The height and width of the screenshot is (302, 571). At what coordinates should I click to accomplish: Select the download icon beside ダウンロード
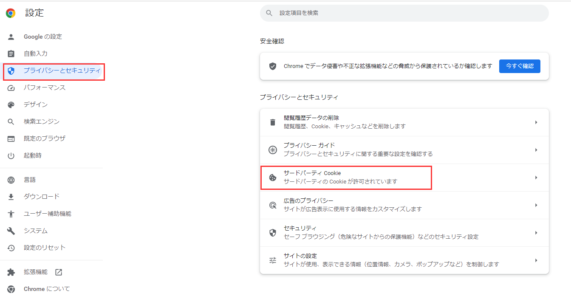click(11, 196)
